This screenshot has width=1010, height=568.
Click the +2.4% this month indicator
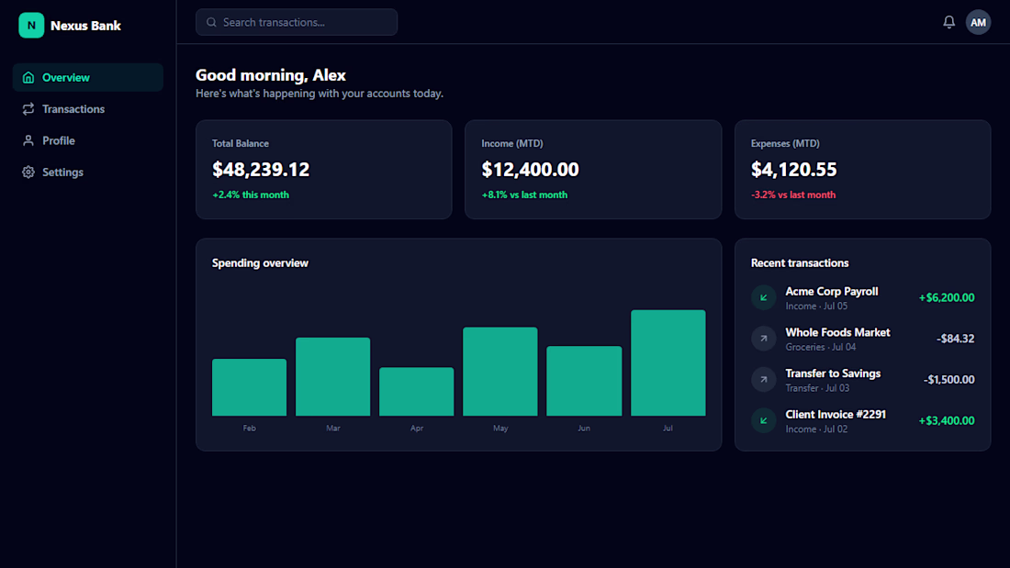coord(251,195)
